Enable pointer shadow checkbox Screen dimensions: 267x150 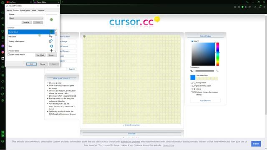click(8, 55)
